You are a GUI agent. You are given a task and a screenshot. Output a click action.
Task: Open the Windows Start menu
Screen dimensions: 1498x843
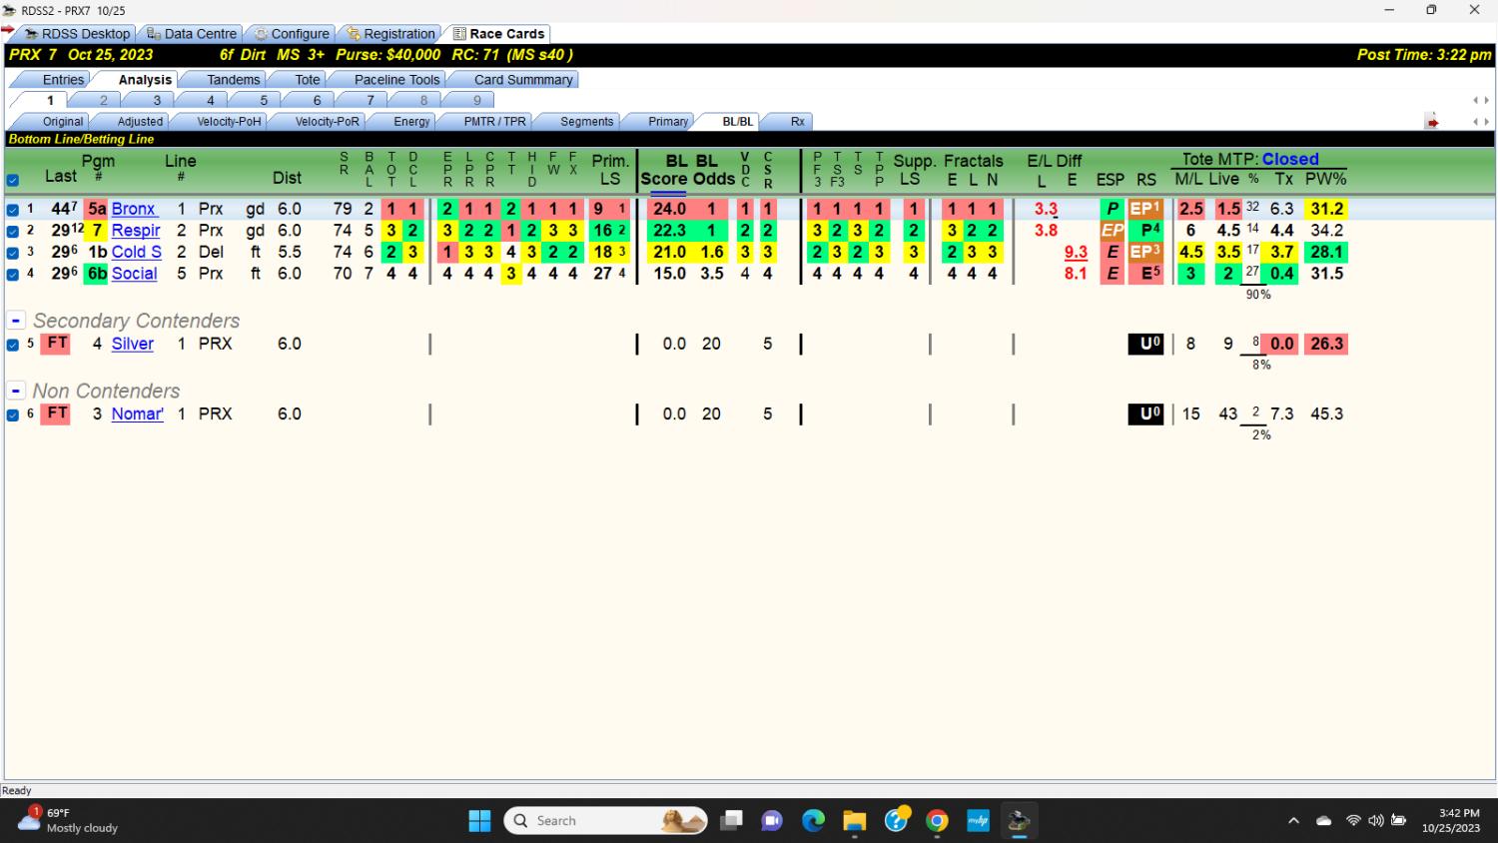tap(479, 821)
